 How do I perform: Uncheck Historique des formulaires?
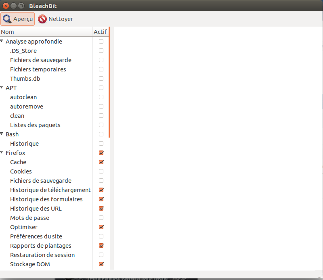[x=101, y=199]
